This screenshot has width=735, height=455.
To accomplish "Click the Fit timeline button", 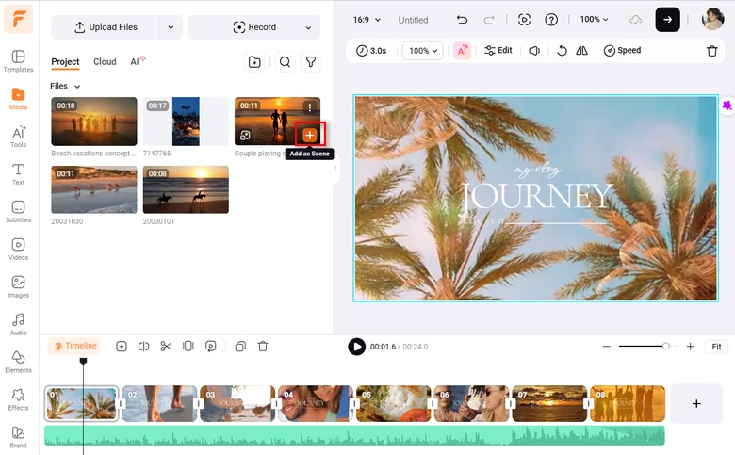I will [716, 347].
